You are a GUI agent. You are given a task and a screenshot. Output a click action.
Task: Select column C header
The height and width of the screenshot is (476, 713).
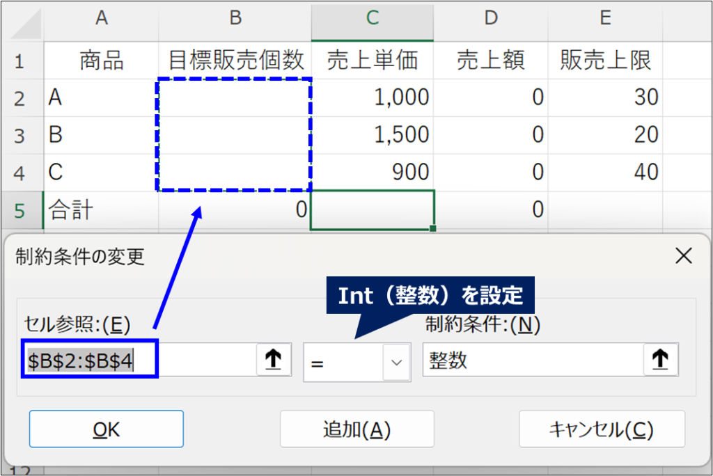pyautogui.click(x=373, y=19)
